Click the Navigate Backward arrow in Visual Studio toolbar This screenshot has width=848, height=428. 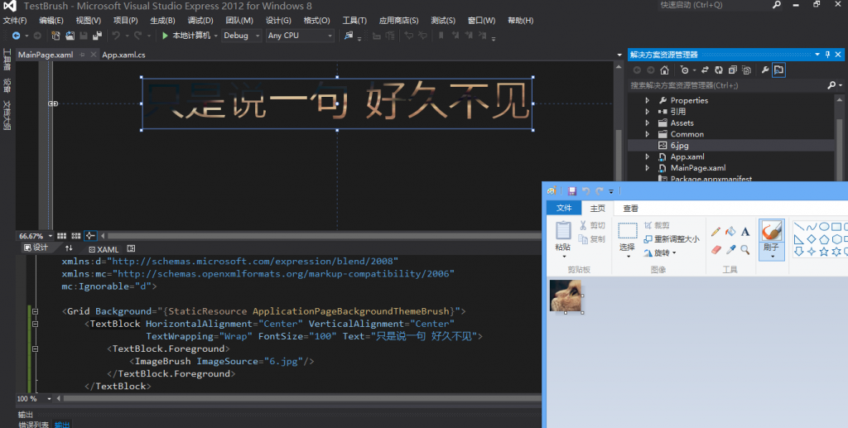pyautogui.click(x=17, y=36)
